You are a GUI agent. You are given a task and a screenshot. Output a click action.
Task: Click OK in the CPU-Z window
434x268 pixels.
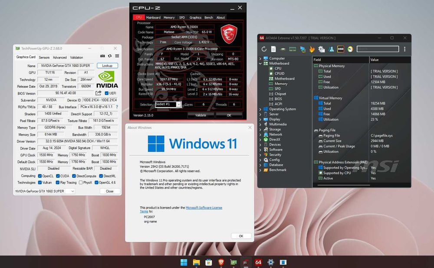[229, 115]
